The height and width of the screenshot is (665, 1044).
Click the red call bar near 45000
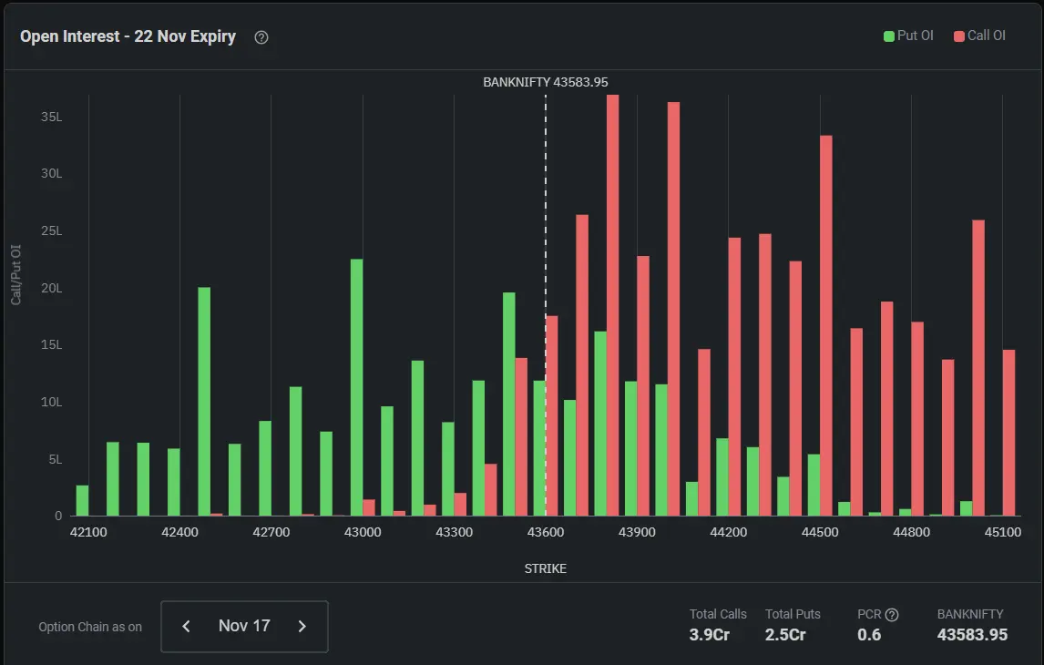pos(978,367)
